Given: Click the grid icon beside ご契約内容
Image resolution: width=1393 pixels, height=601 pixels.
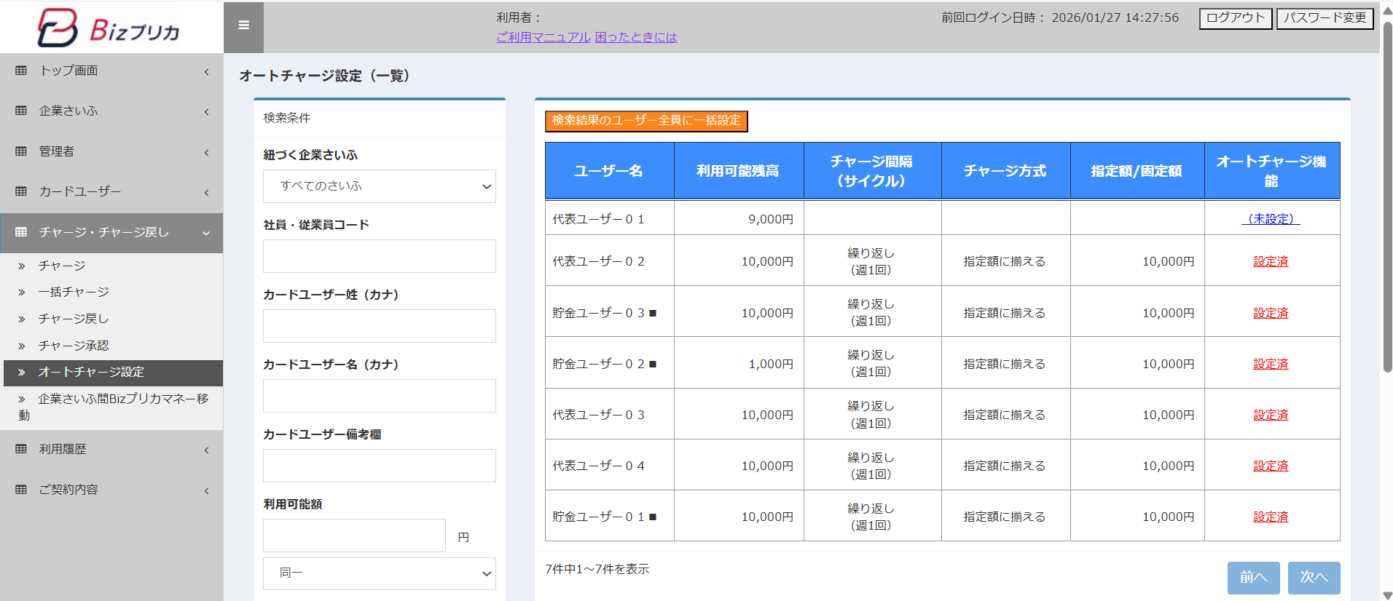Looking at the screenshot, I should [x=21, y=490].
